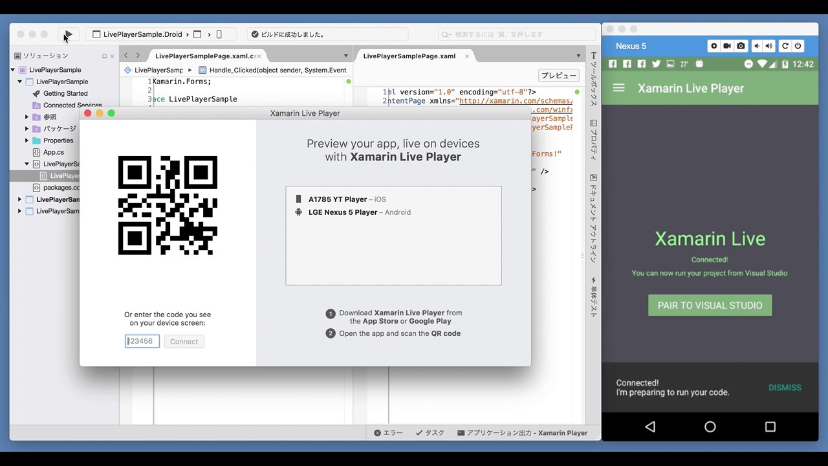Click the build succeeded status checkmark

[255, 34]
